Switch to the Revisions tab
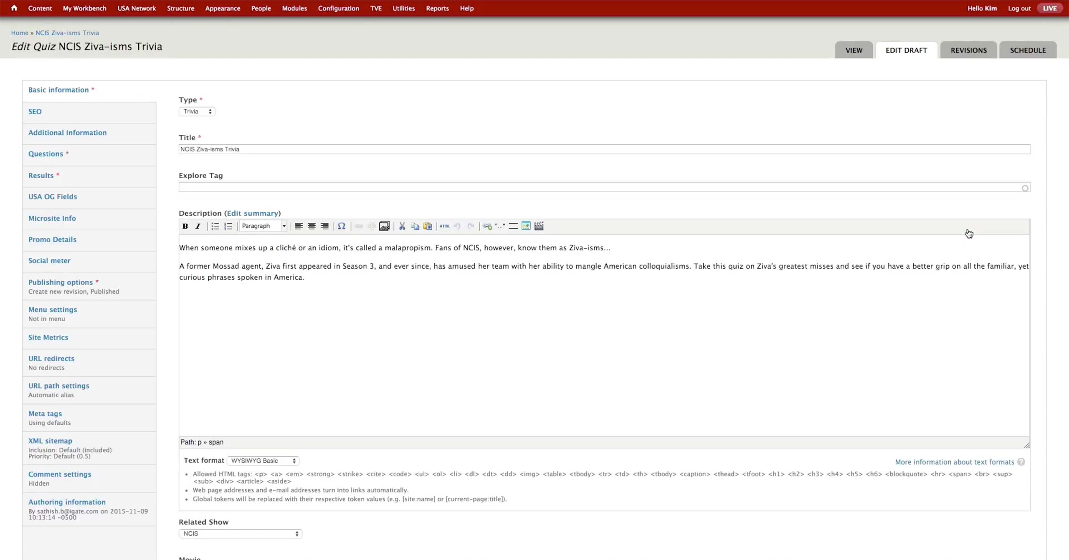This screenshot has width=1069, height=560. (968, 50)
